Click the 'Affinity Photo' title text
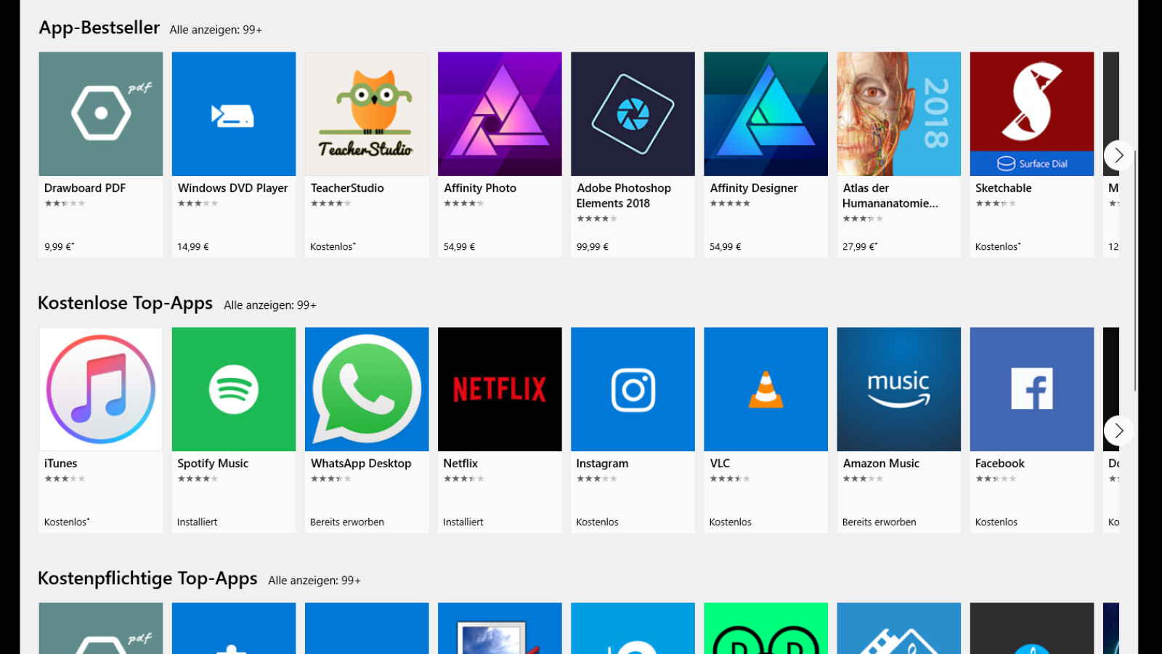Viewport: 1162px width, 654px height. (480, 188)
